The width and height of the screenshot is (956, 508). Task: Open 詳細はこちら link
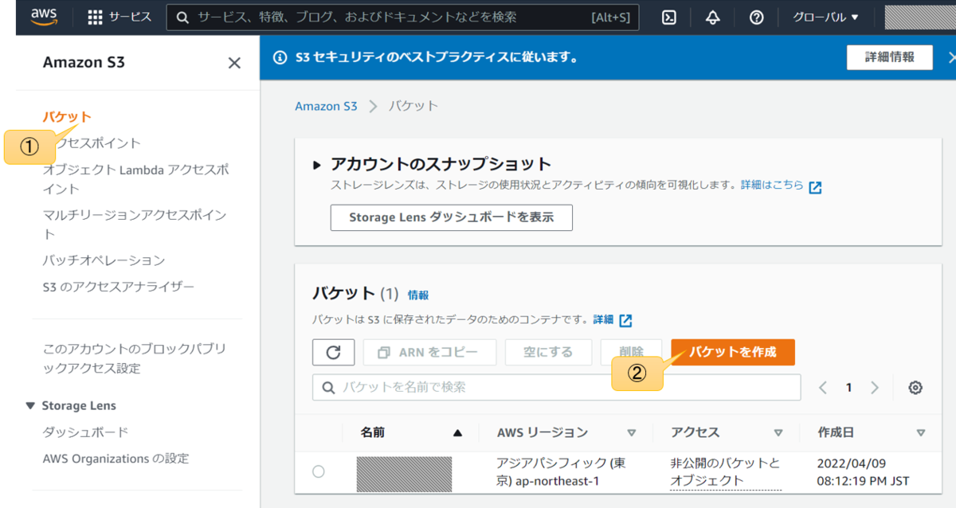[x=772, y=185]
